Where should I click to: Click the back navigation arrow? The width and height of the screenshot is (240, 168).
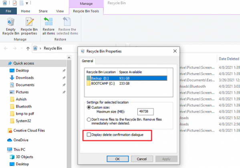click(6, 48)
